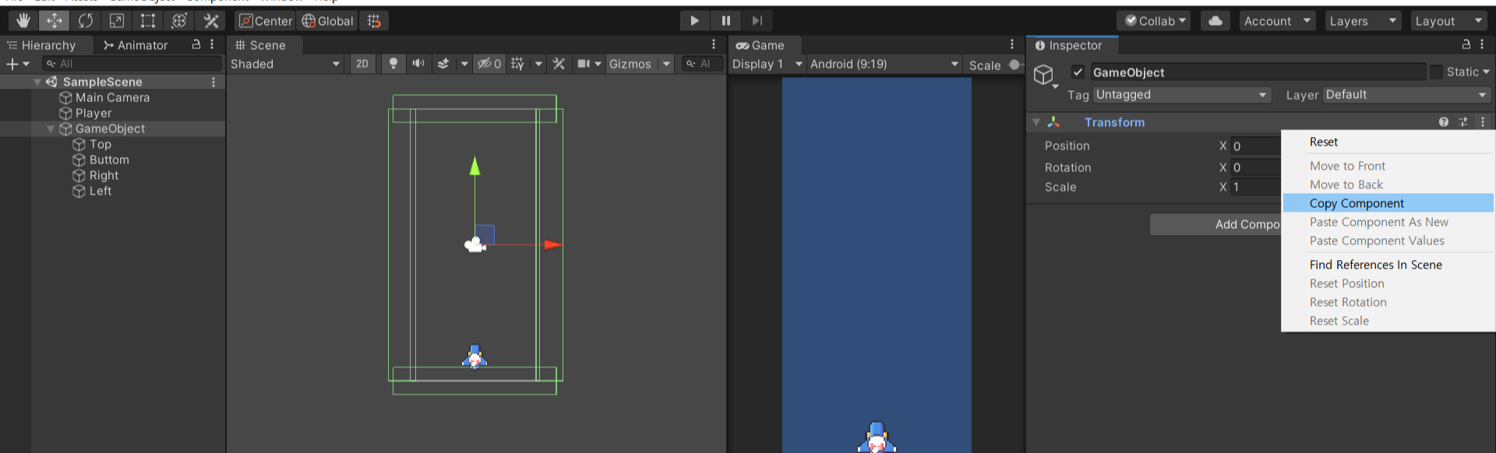Viewport: 1496px width, 453px height.
Task: Toggle scene effects rendering
Action: 443,64
